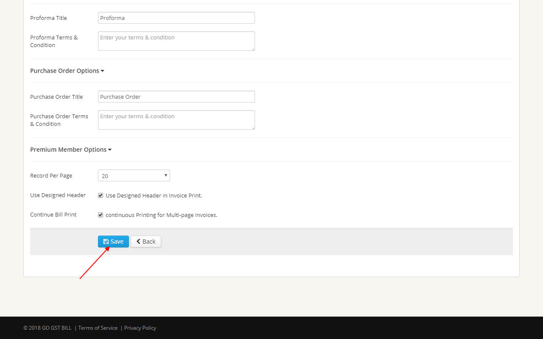543x339 pixels.
Task: Click '© 2018 GO GST BILL' footer text
Action: pyautogui.click(x=48, y=328)
